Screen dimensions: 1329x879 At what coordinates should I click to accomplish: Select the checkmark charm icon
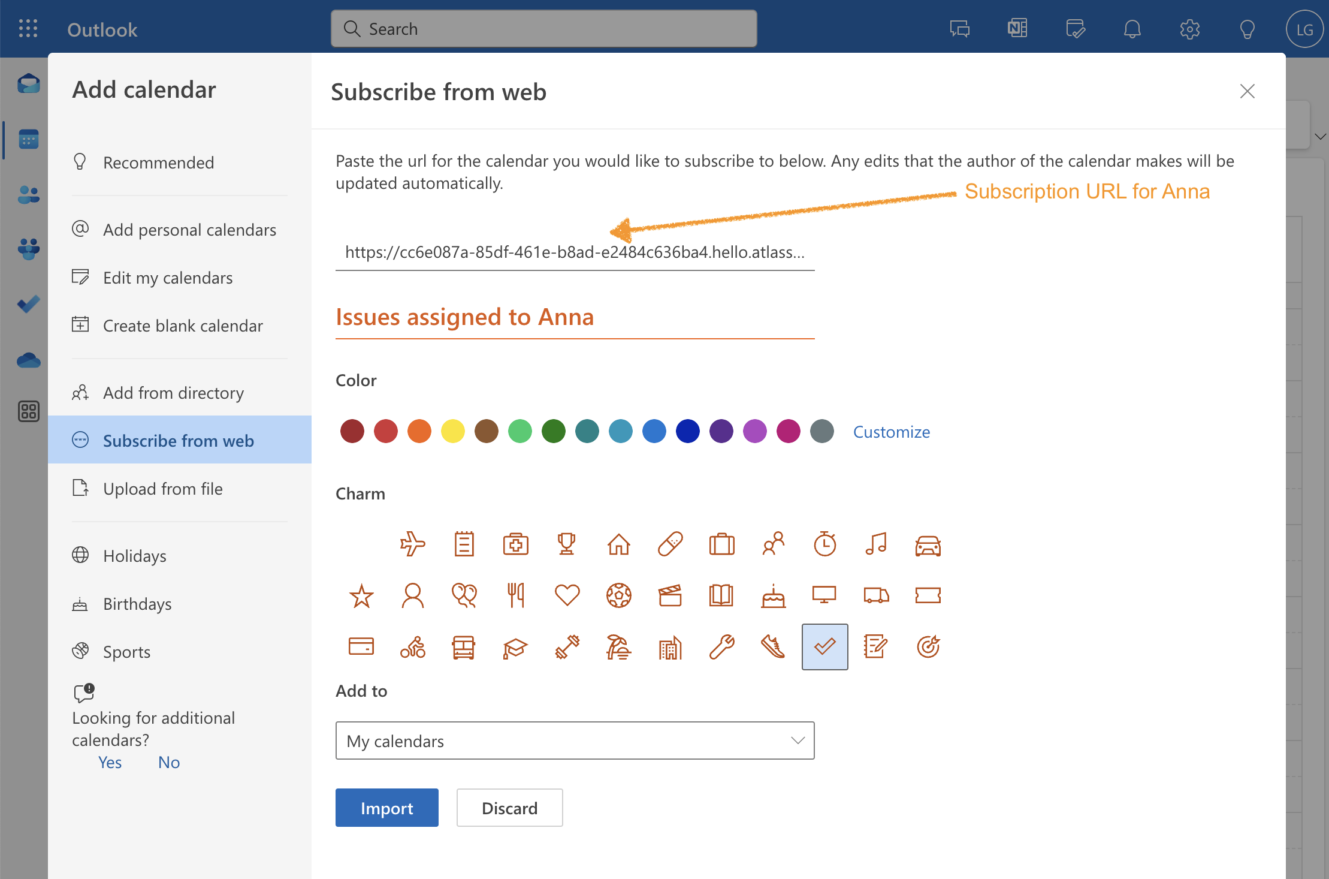[x=825, y=646]
